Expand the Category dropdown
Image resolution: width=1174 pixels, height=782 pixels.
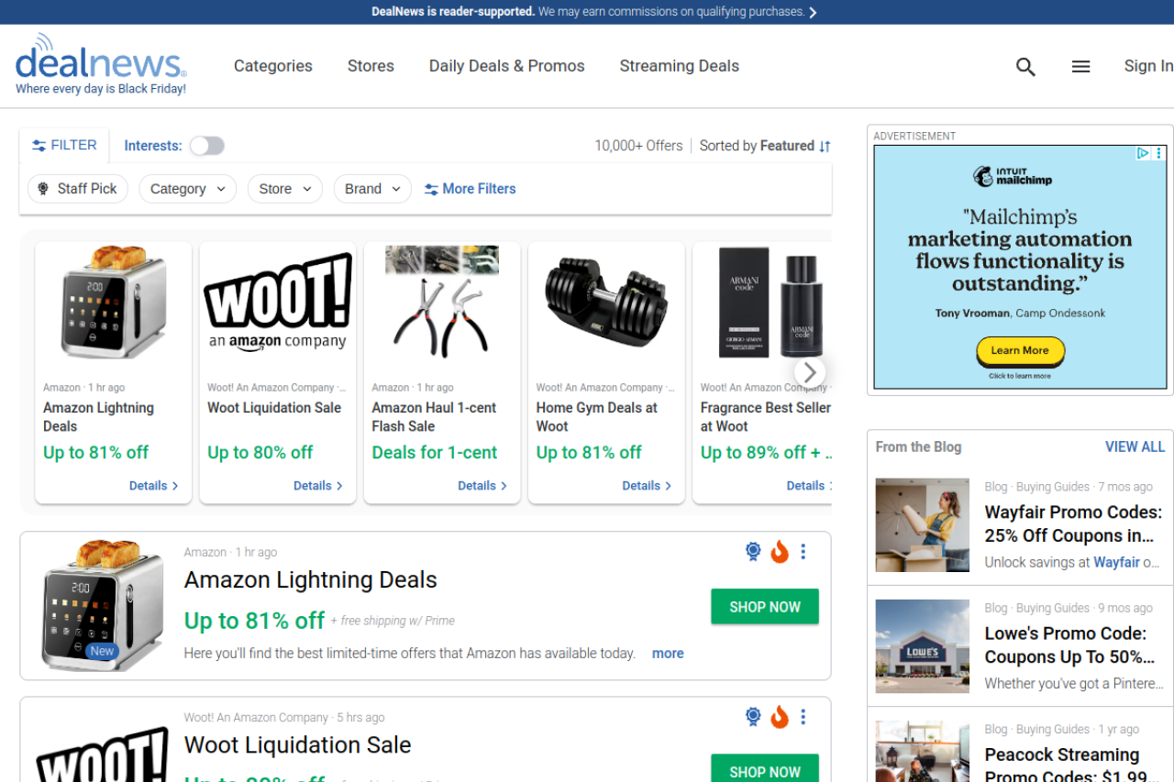(187, 189)
